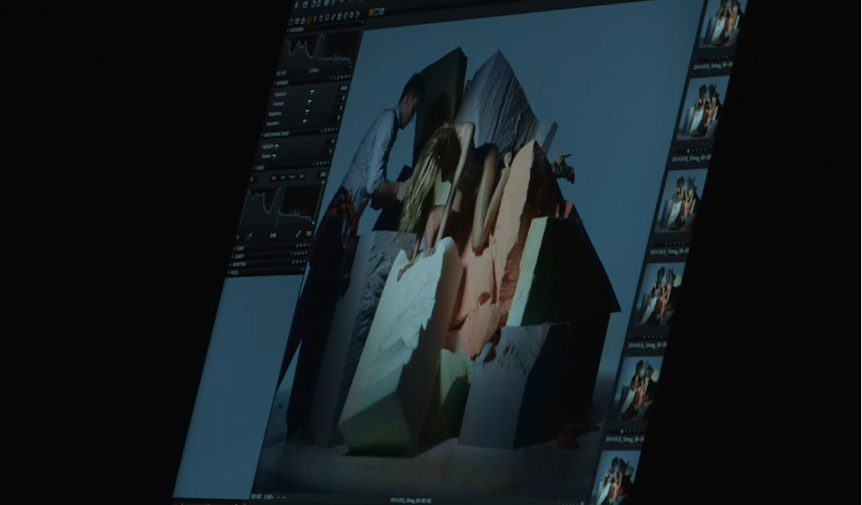Open the Metadata tool tab

coord(346,15)
